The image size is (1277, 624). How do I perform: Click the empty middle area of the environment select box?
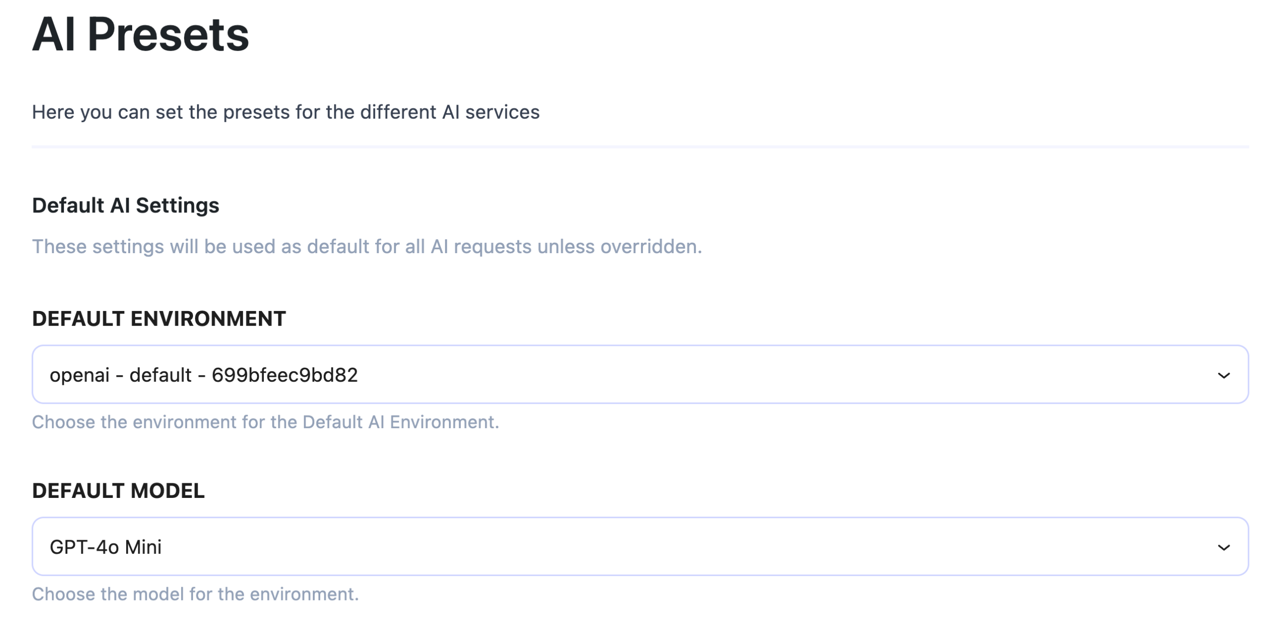tap(748, 374)
